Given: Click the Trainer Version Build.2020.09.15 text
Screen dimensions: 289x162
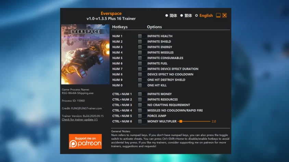Looking at the screenshot, I should click(83, 116).
